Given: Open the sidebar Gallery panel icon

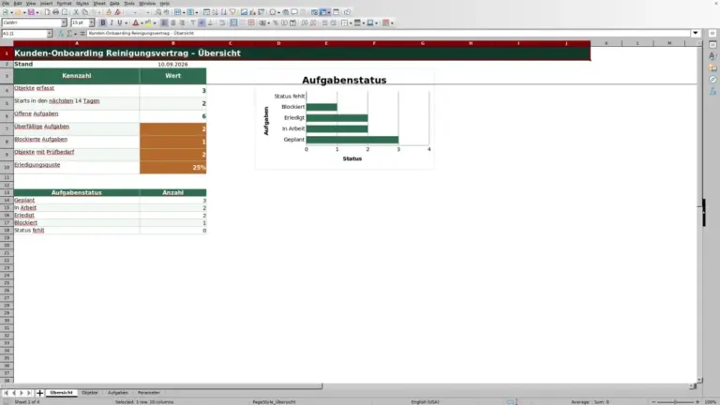Looking at the screenshot, I should [x=712, y=67].
